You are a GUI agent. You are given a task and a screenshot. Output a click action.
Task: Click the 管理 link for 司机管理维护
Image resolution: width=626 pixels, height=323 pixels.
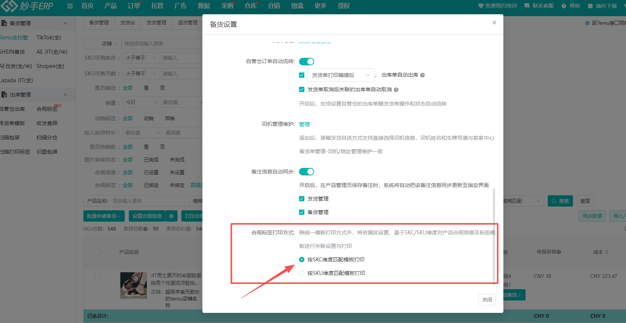pyautogui.click(x=304, y=124)
